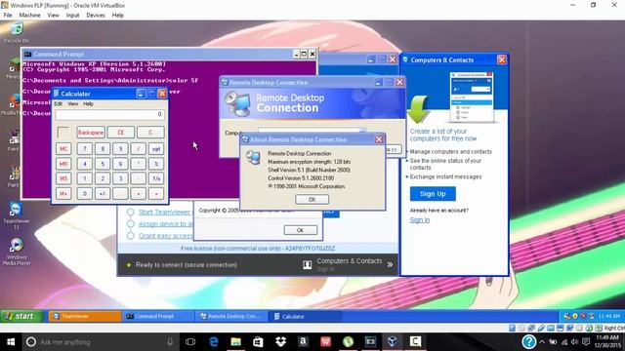Open the C-logo app on taskbar
Screen dimensions: 625x351
pos(415,341)
